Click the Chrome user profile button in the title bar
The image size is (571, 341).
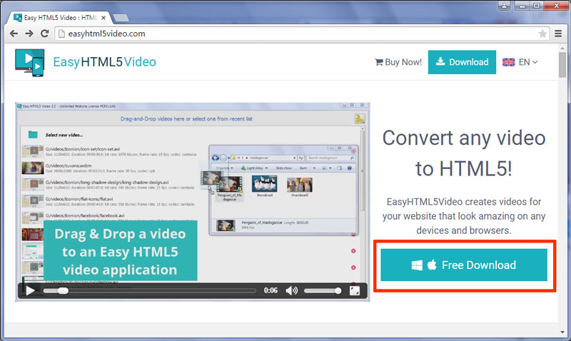pyautogui.click(x=504, y=6)
